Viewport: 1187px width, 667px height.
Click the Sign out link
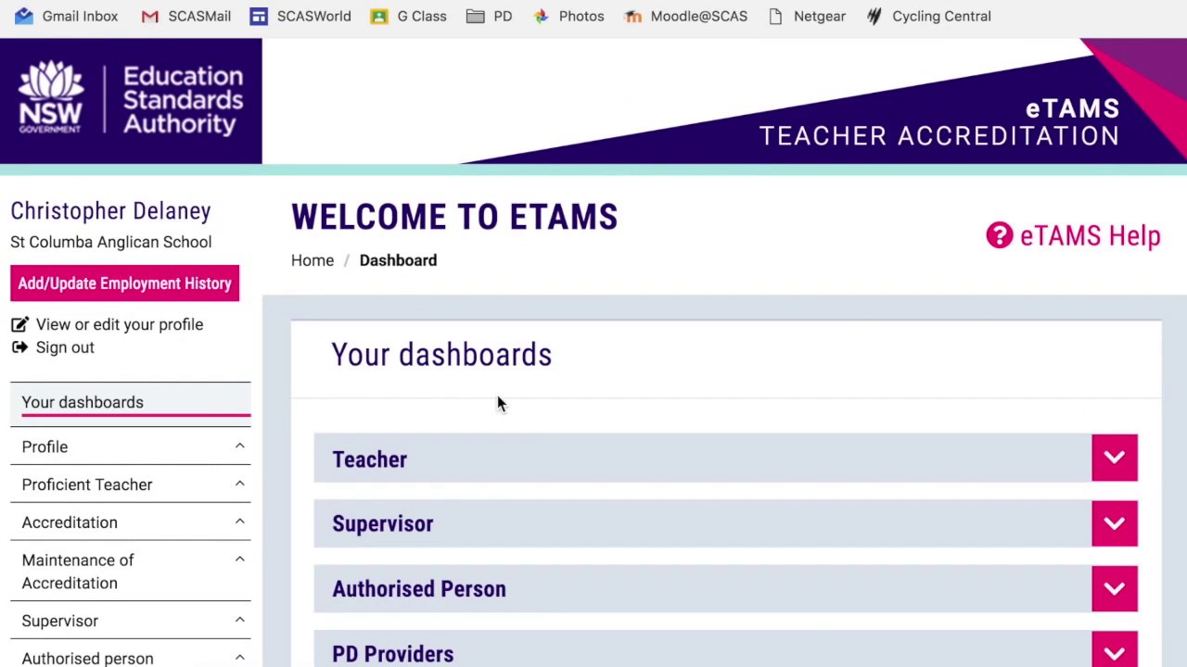(65, 347)
